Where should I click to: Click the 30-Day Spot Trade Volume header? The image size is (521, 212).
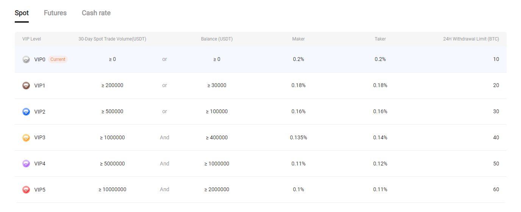tap(112, 39)
